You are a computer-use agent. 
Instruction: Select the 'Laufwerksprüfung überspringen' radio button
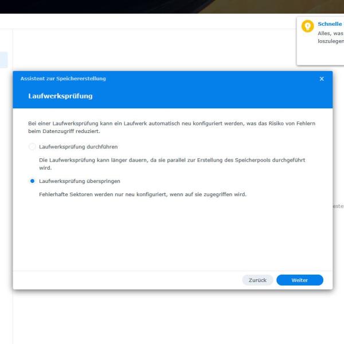pos(32,181)
